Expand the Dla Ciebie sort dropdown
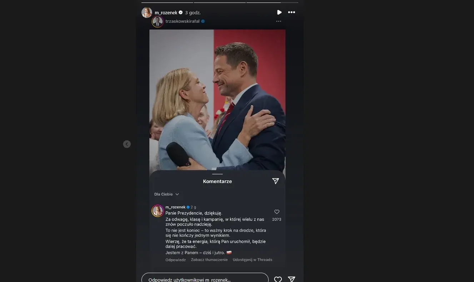The height and width of the screenshot is (282, 474). click(166, 194)
